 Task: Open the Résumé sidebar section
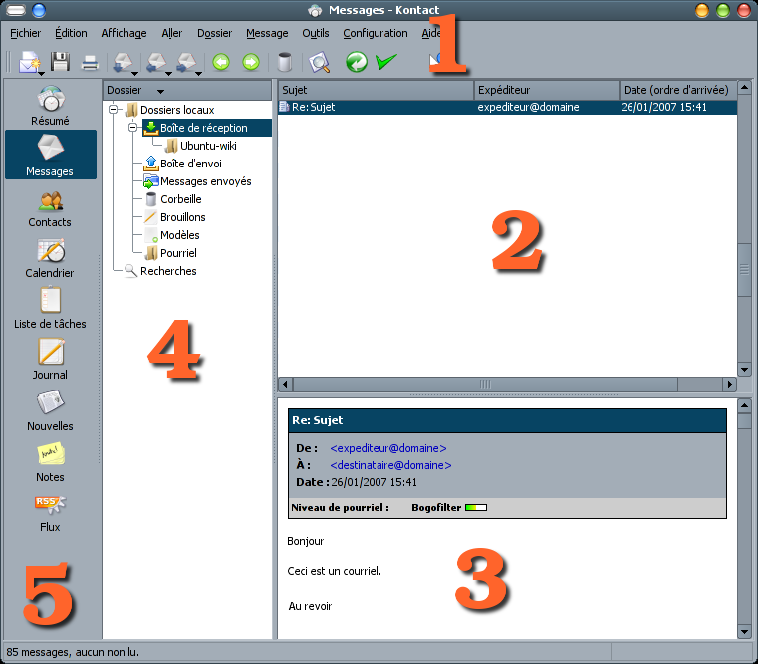tap(50, 106)
